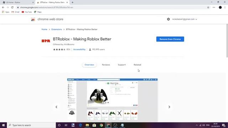Close the Home - Roblox browser tab
The image size is (228, 128).
(x=33, y=2)
